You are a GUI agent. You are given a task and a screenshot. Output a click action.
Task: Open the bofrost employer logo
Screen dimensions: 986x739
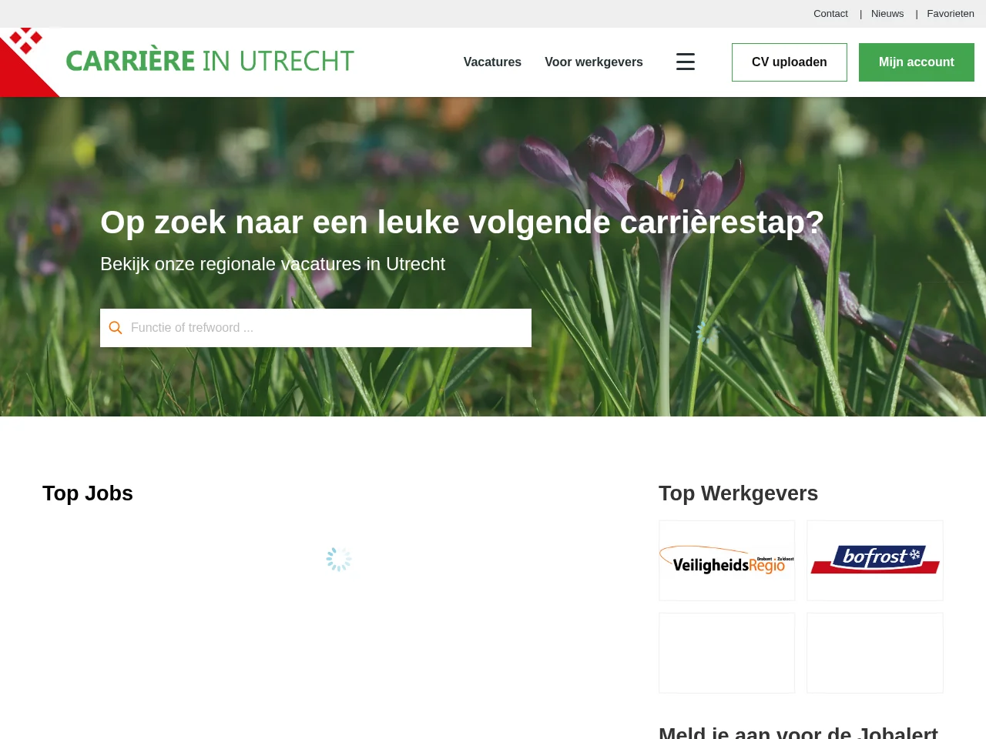875,560
